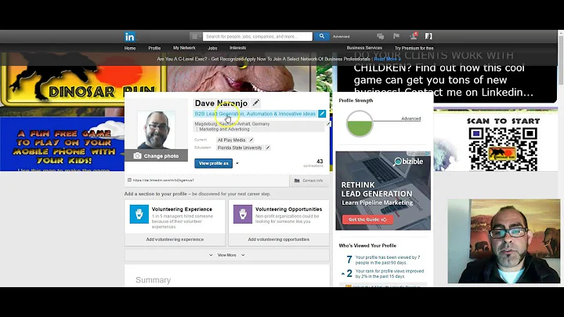Open the Profile menu
The width and height of the screenshot is (564, 317).
pyautogui.click(x=154, y=49)
